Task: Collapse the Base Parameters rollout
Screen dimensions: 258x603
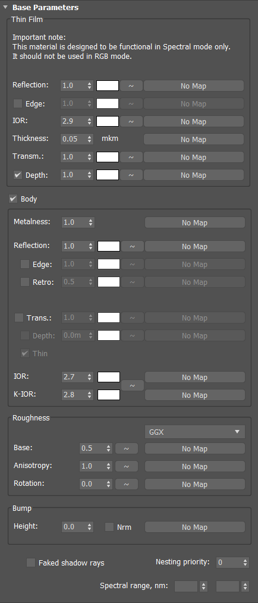Action: (x=5, y=7)
